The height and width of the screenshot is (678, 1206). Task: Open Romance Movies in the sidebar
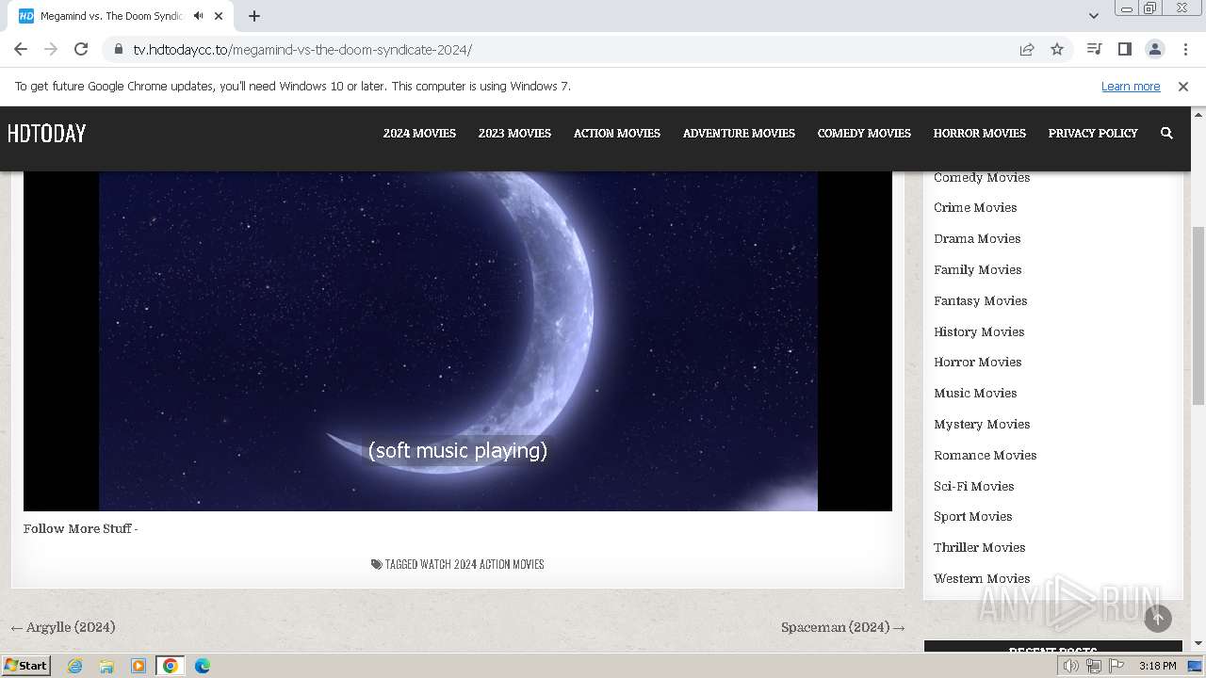(x=986, y=455)
